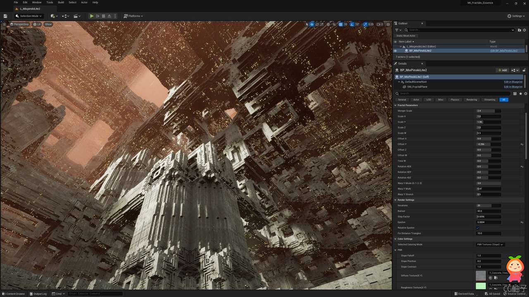Image resolution: width=529 pixels, height=297 pixels.
Task: Click the green Play button
Action: point(91,16)
